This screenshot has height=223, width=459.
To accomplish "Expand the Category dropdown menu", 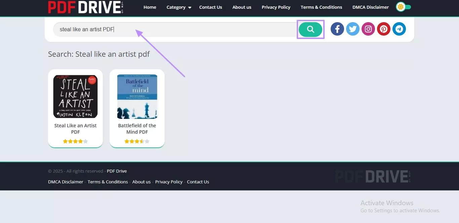I will point(179,7).
